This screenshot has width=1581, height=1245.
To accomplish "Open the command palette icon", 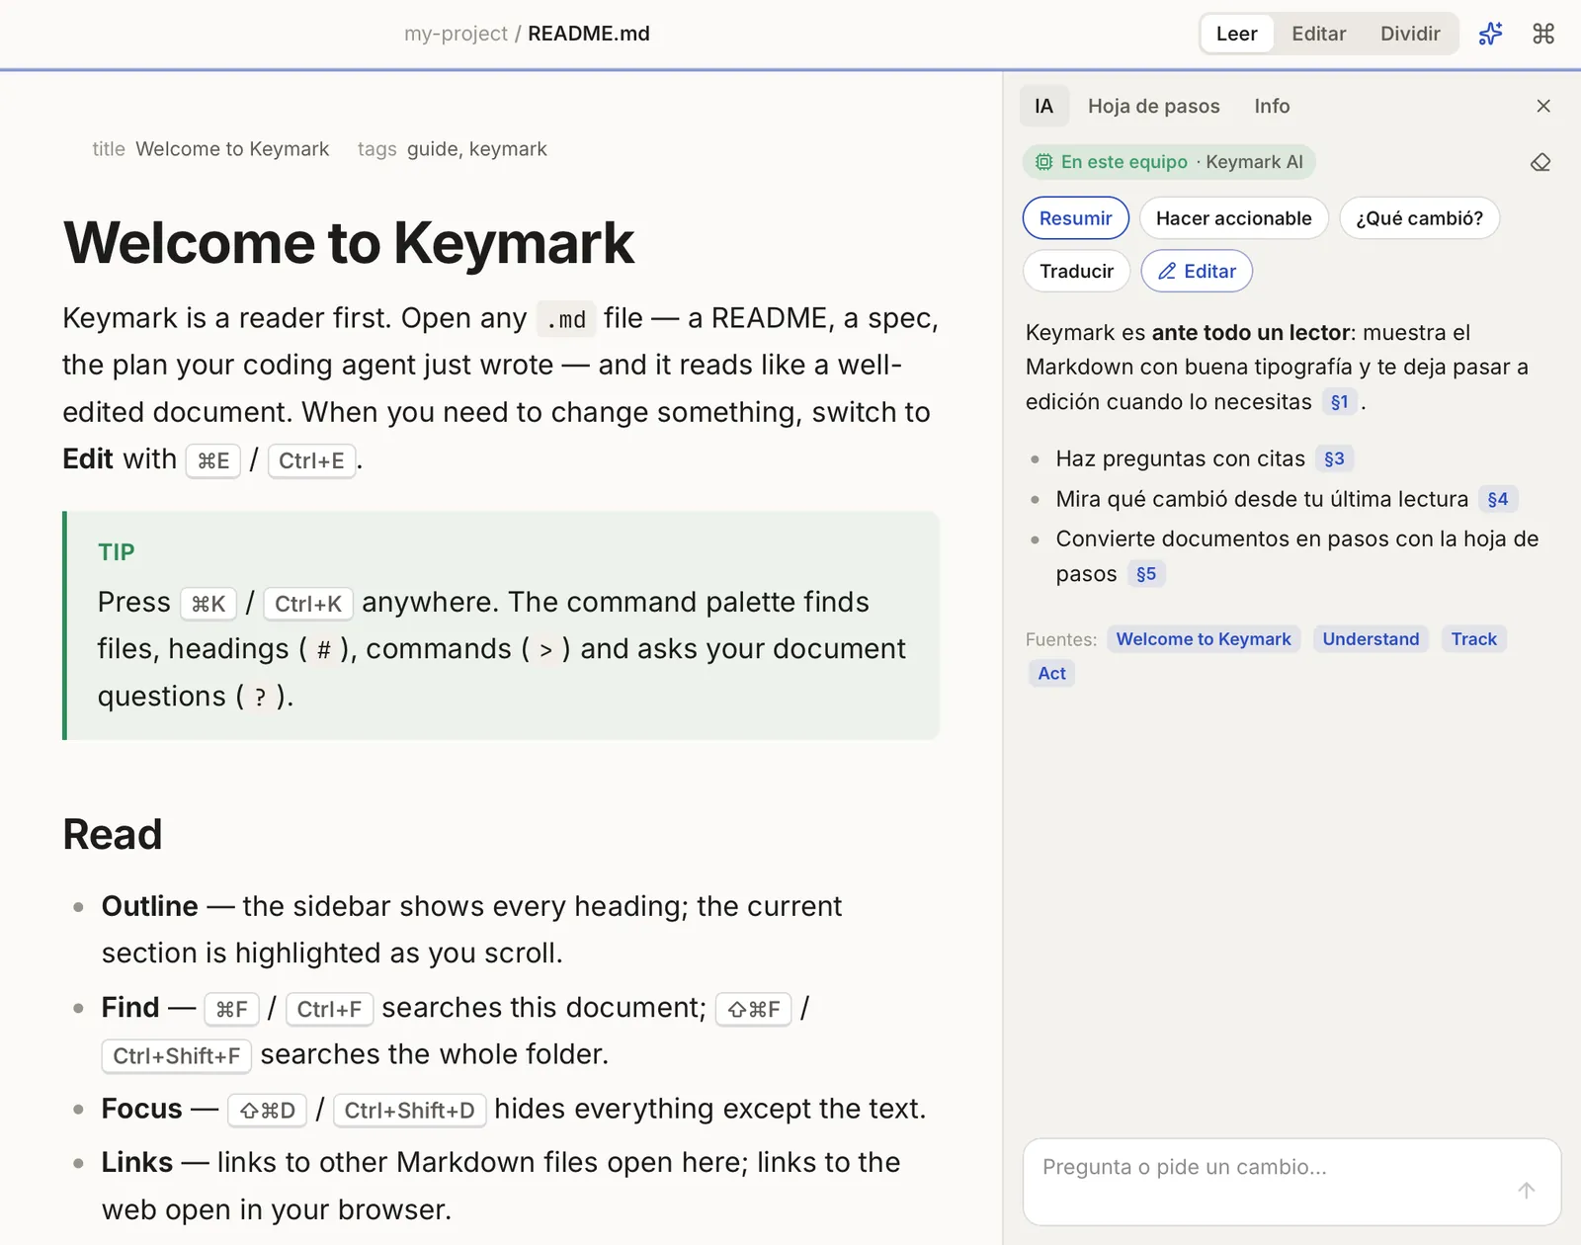I will click(x=1543, y=34).
